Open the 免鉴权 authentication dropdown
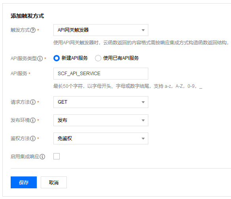 [x=101, y=138]
